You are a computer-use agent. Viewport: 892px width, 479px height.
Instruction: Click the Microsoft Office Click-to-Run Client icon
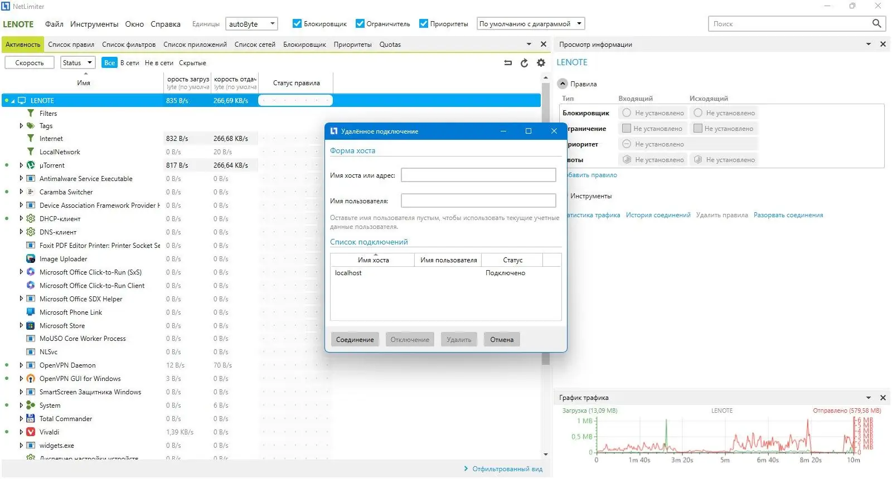tap(31, 286)
